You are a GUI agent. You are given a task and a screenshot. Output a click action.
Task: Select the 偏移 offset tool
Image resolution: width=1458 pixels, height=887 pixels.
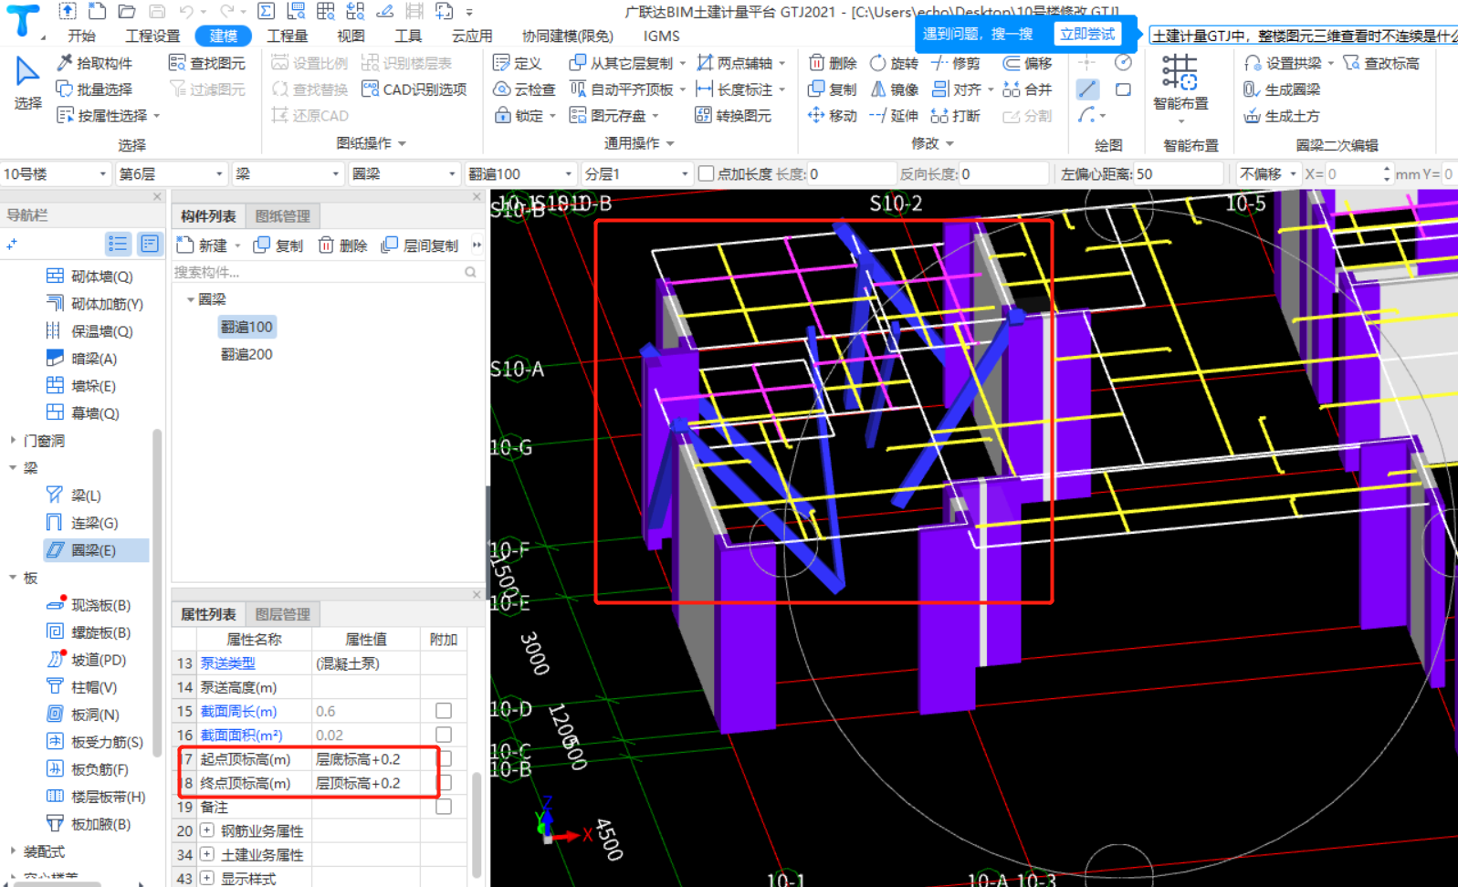[x=1027, y=63]
